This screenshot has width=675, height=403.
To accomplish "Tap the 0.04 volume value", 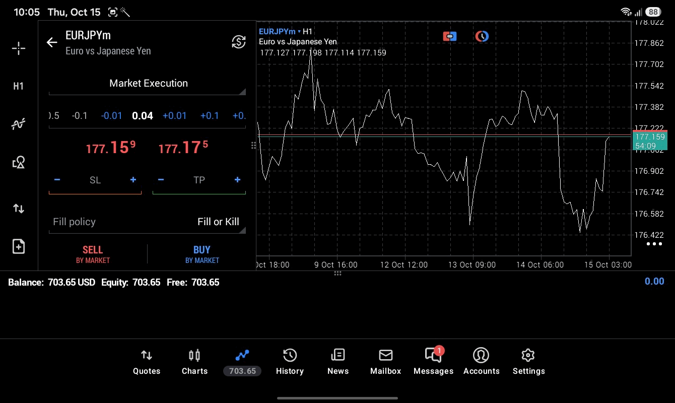I will 143,116.
